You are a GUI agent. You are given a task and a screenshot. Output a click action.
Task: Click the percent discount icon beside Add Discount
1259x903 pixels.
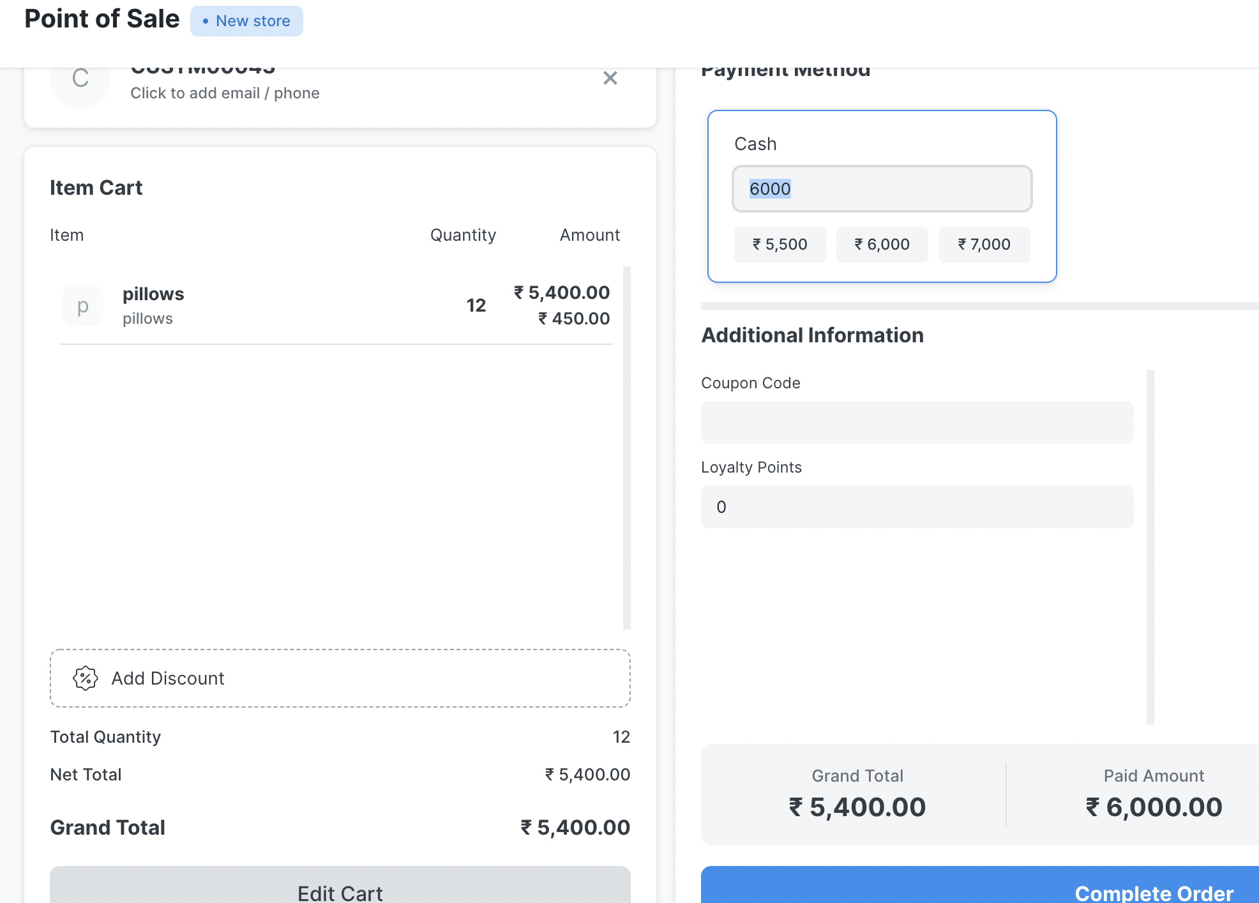click(x=86, y=678)
